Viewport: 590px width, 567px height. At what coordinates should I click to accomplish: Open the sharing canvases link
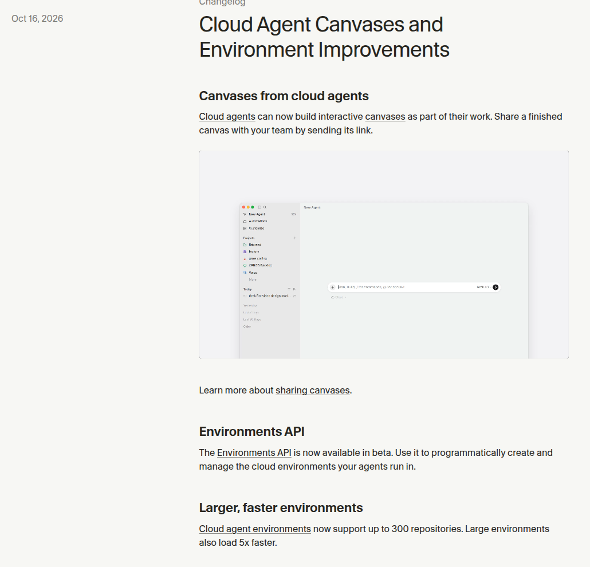pyautogui.click(x=313, y=390)
